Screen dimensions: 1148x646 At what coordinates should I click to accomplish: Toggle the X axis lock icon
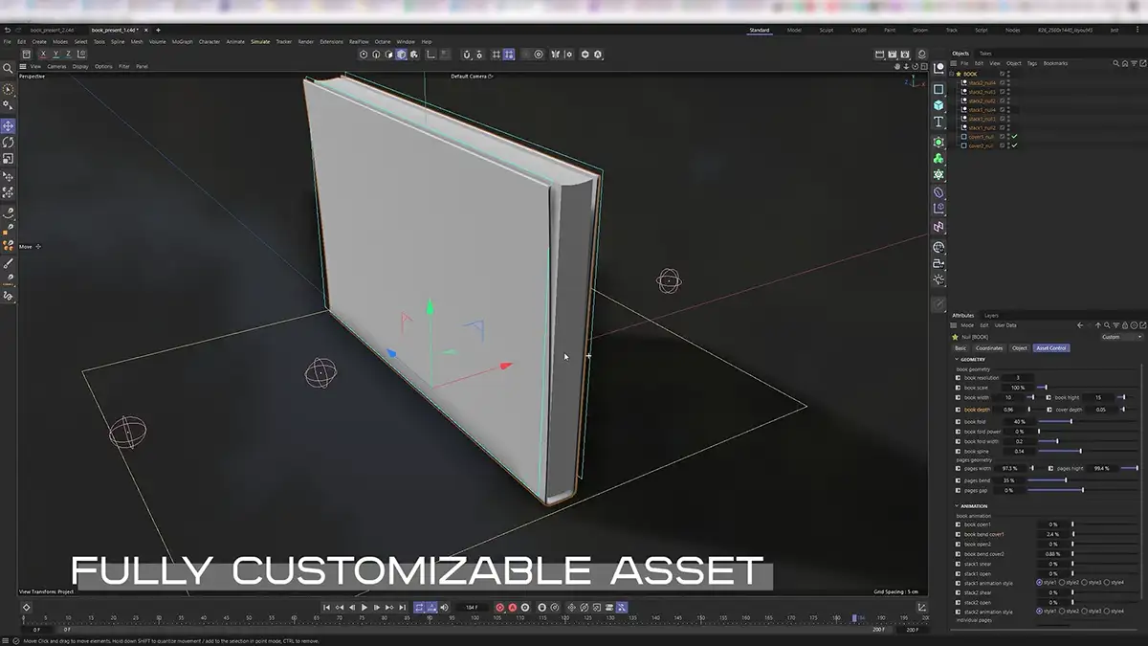pos(43,55)
